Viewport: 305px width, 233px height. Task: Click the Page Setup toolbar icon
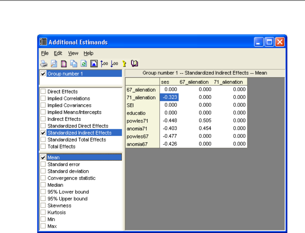pos(64,63)
